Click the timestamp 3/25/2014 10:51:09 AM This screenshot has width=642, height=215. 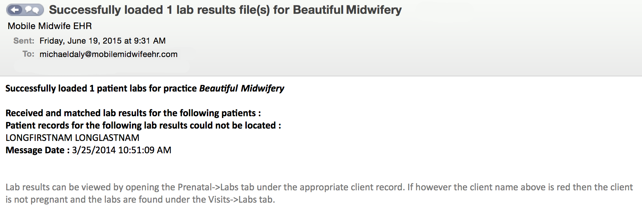[x=121, y=150]
